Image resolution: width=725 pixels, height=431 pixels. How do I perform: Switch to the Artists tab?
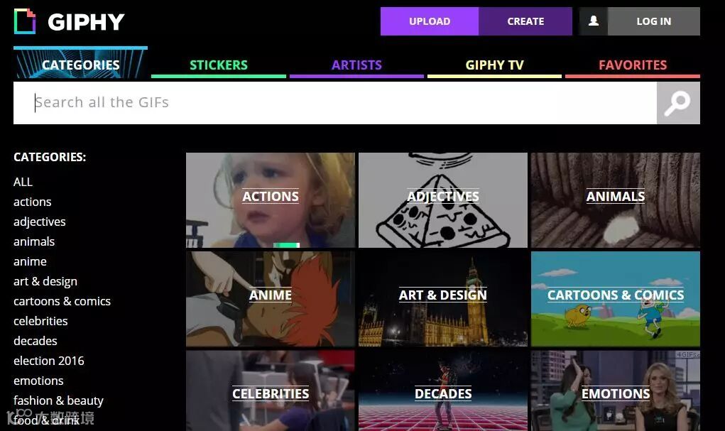(x=356, y=65)
